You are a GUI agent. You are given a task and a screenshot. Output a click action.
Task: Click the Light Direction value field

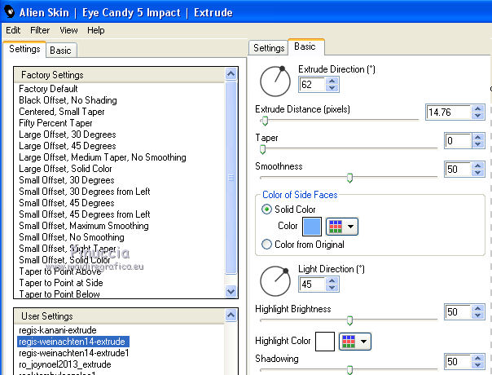pyautogui.click(x=312, y=285)
